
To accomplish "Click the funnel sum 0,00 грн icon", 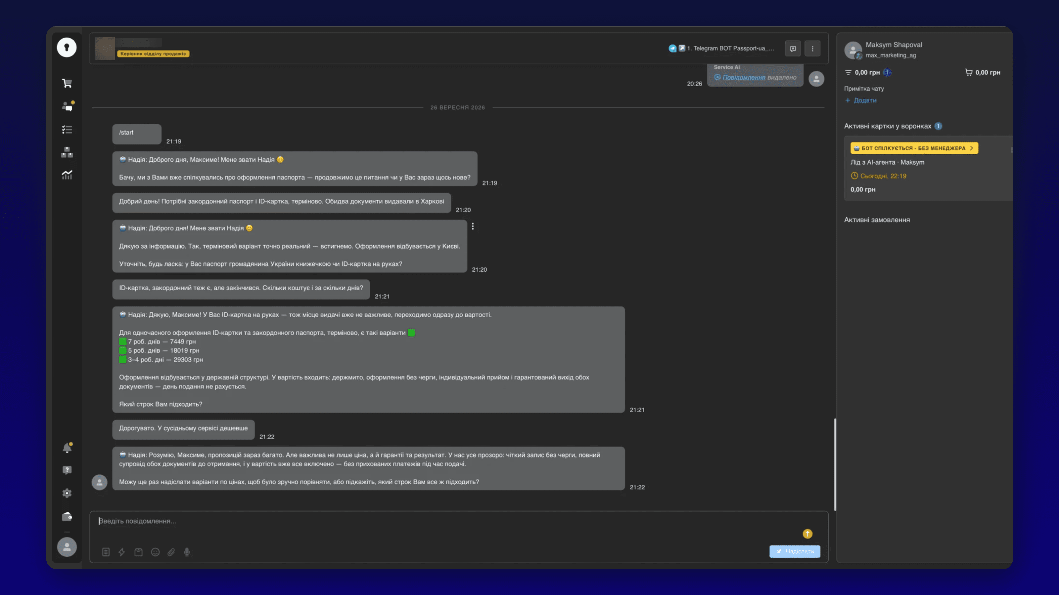I will (x=848, y=72).
